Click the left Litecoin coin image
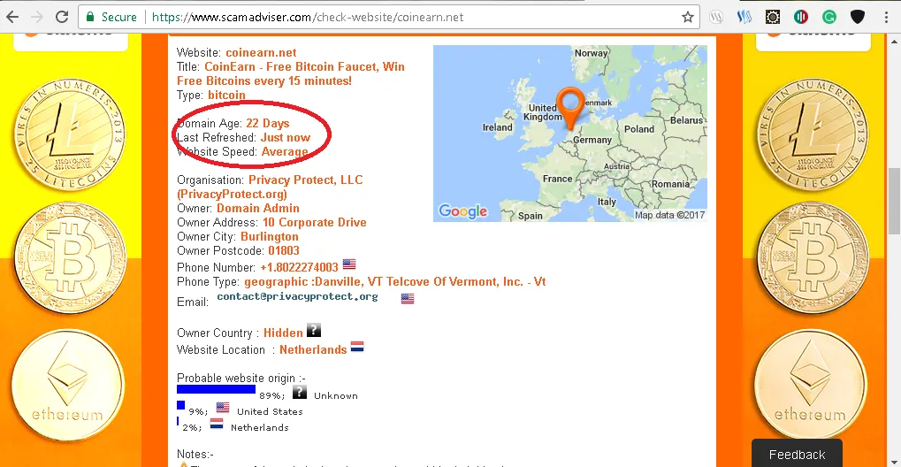The height and width of the screenshot is (467, 901). pos(70,135)
